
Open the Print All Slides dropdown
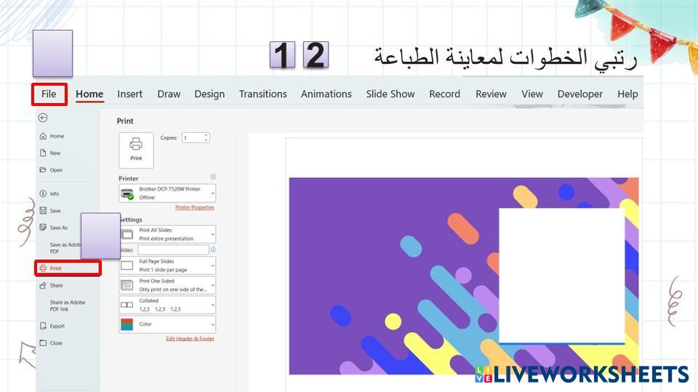click(x=167, y=234)
